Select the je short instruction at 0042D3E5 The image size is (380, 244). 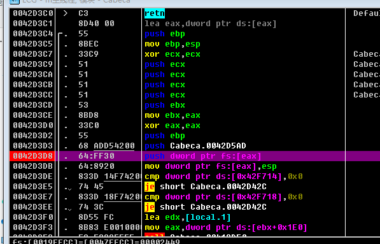point(205,187)
